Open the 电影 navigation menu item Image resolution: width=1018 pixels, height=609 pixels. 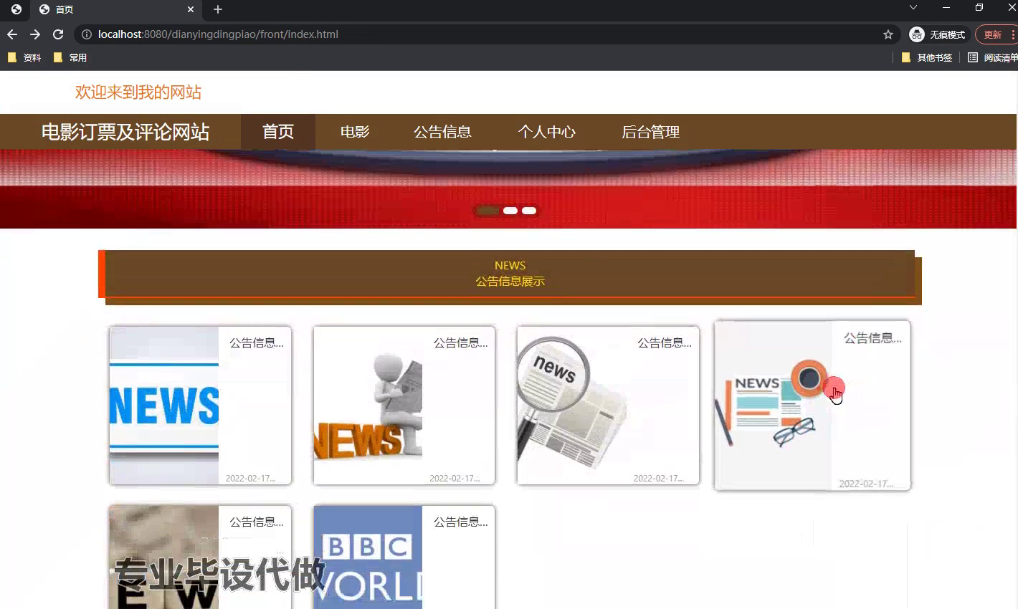click(x=355, y=132)
